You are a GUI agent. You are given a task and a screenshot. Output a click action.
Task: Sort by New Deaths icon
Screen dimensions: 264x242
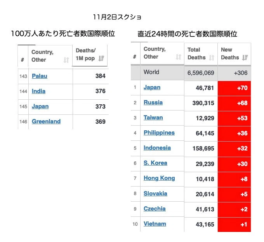click(x=245, y=58)
